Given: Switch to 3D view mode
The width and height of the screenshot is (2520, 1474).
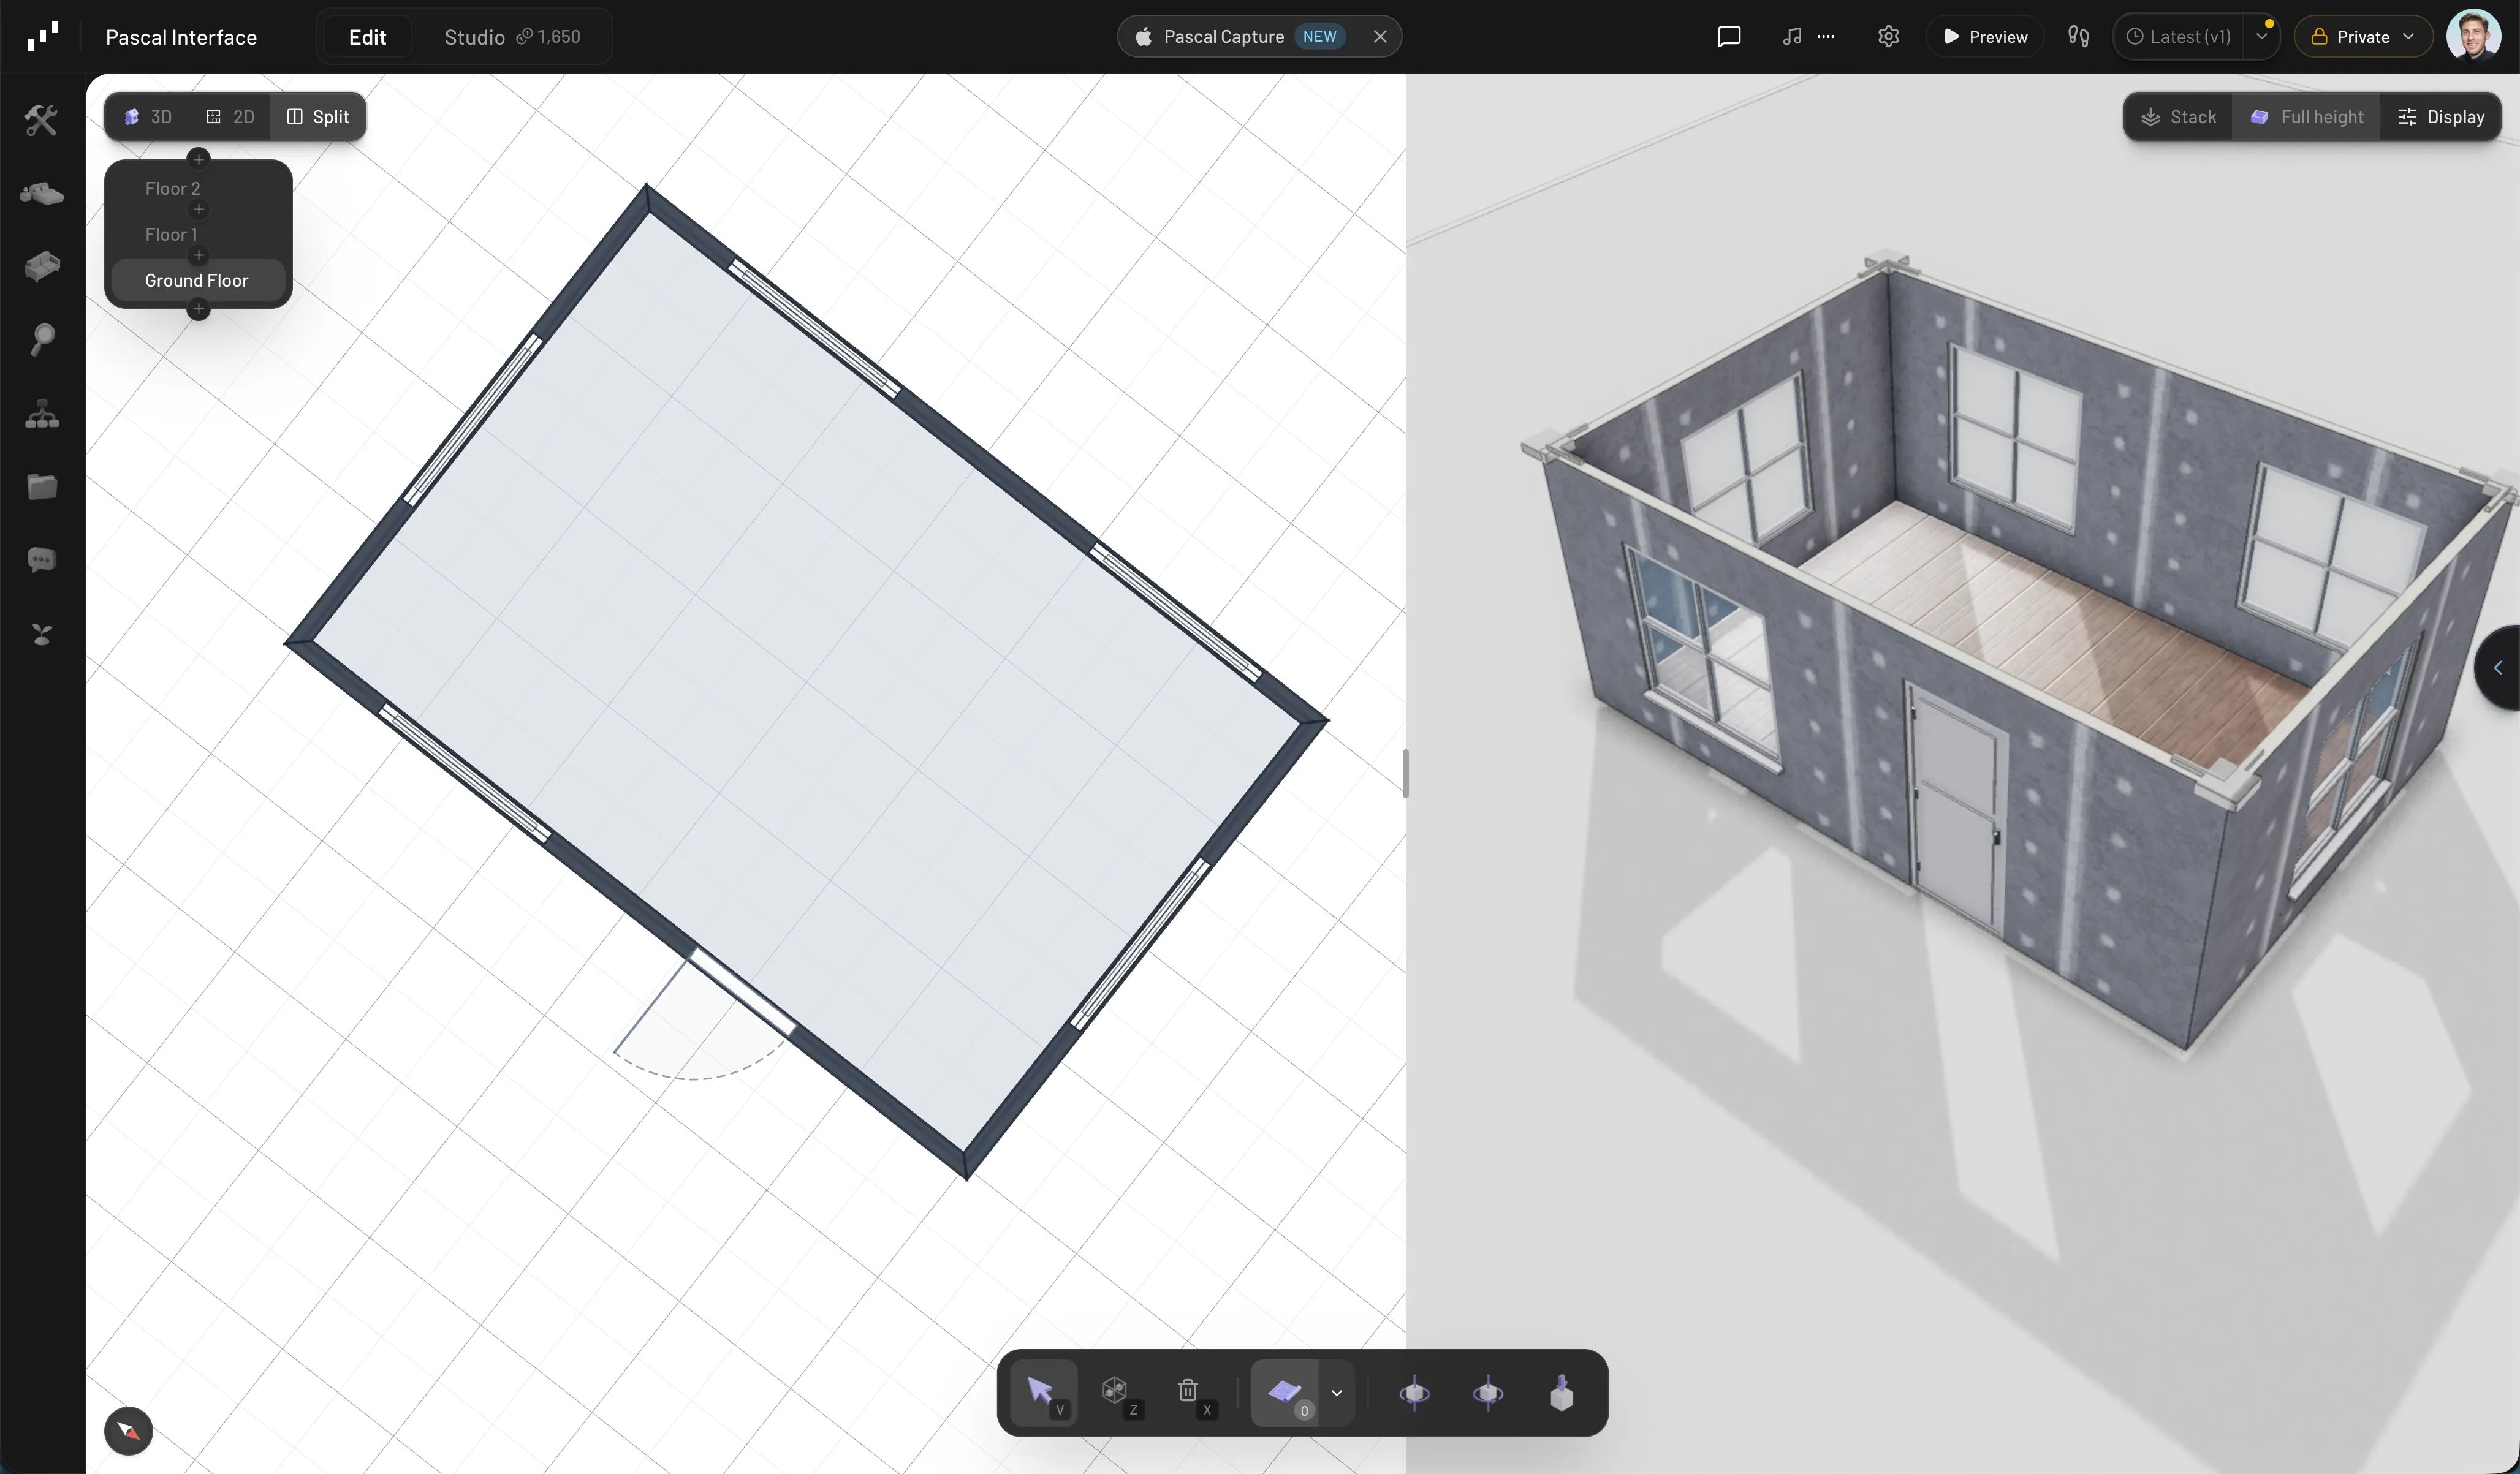Looking at the screenshot, I should [148, 117].
